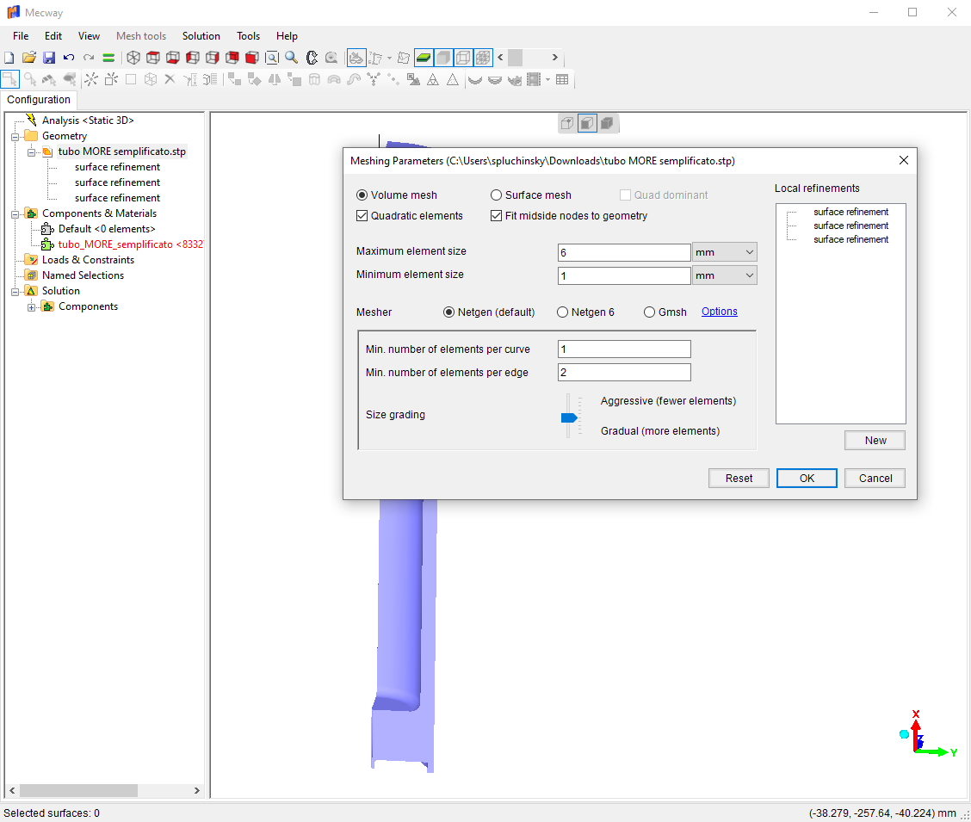Click the left arrow in the toolbar stepper

pyautogui.click(x=500, y=58)
